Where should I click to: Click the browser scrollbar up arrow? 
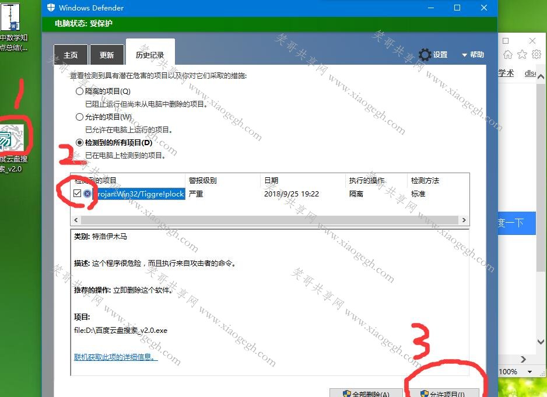pos(541,77)
